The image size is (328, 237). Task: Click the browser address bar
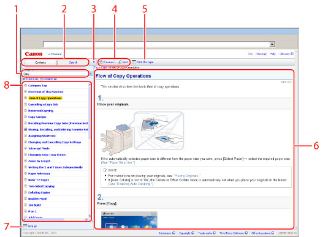click(156, 44)
